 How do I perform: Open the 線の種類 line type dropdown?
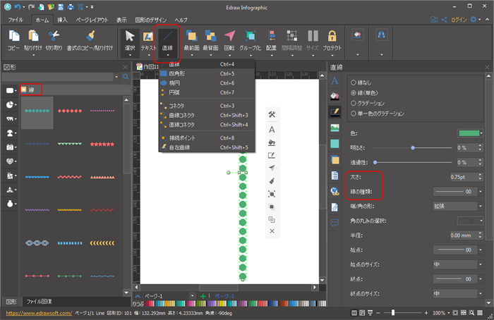(x=458, y=191)
